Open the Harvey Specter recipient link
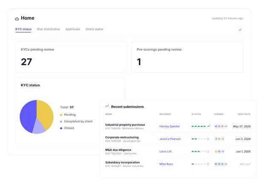264x186 pixels. (169, 126)
